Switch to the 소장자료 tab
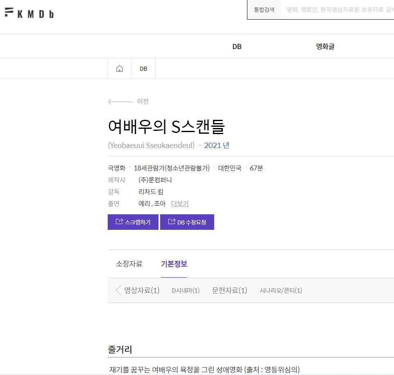 pyautogui.click(x=129, y=264)
